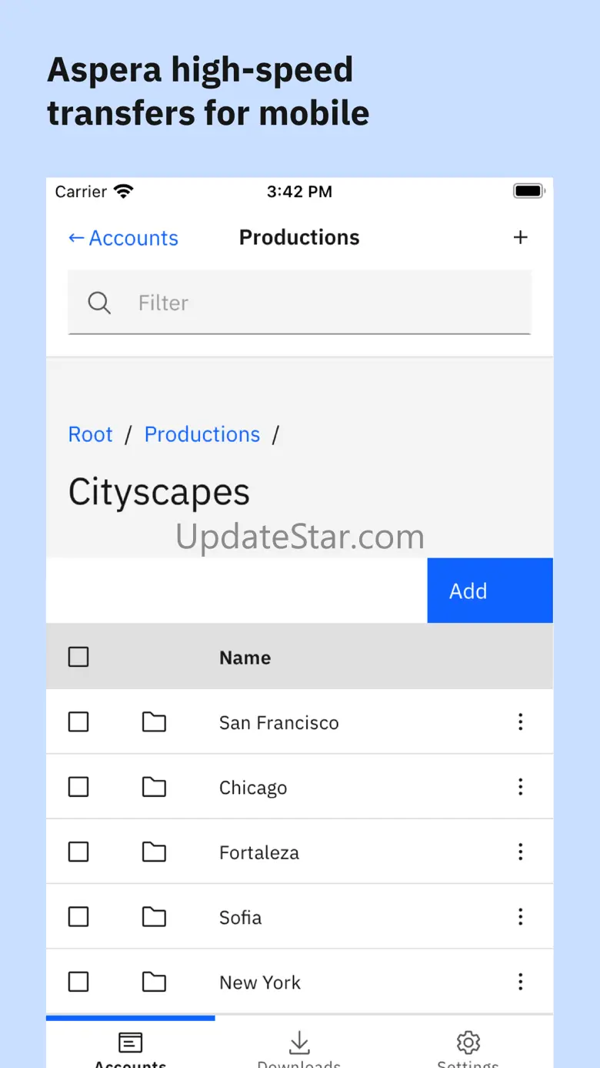Click the Productions page title
Viewport: 600px width, 1068px height.
(x=299, y=237)
